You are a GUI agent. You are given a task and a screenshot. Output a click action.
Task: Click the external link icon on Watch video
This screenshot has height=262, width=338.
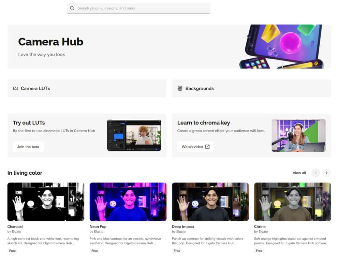(x=207, y=147)
